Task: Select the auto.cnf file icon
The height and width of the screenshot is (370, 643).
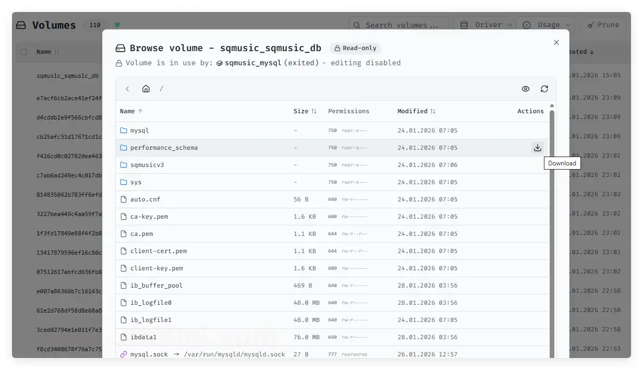Action: [x=124, y=199]
